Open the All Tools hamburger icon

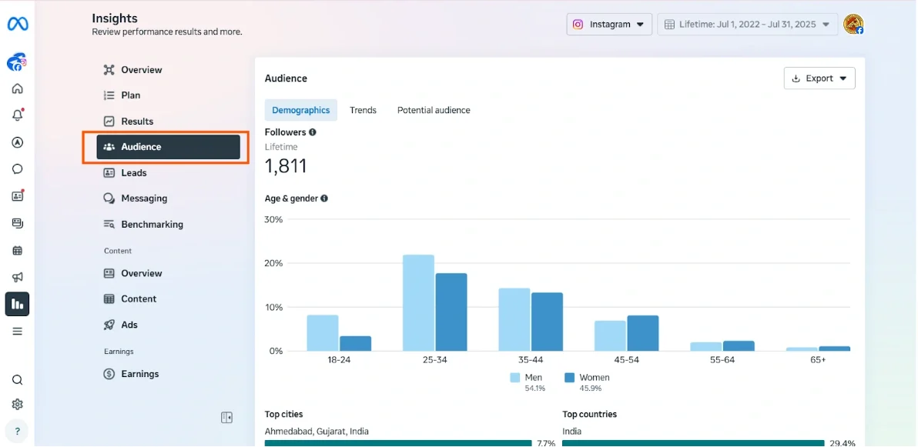pos(17,331)
